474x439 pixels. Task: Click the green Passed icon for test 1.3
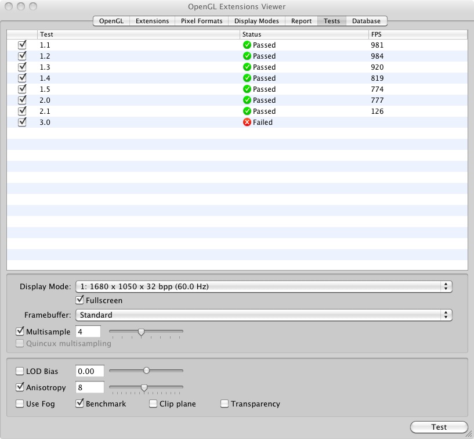[x=247, y=67]
